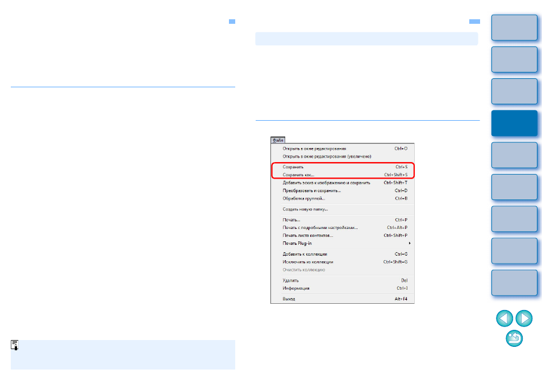
Task: Choose Печать с подробными настройками...
Action: tap(342, 227)
